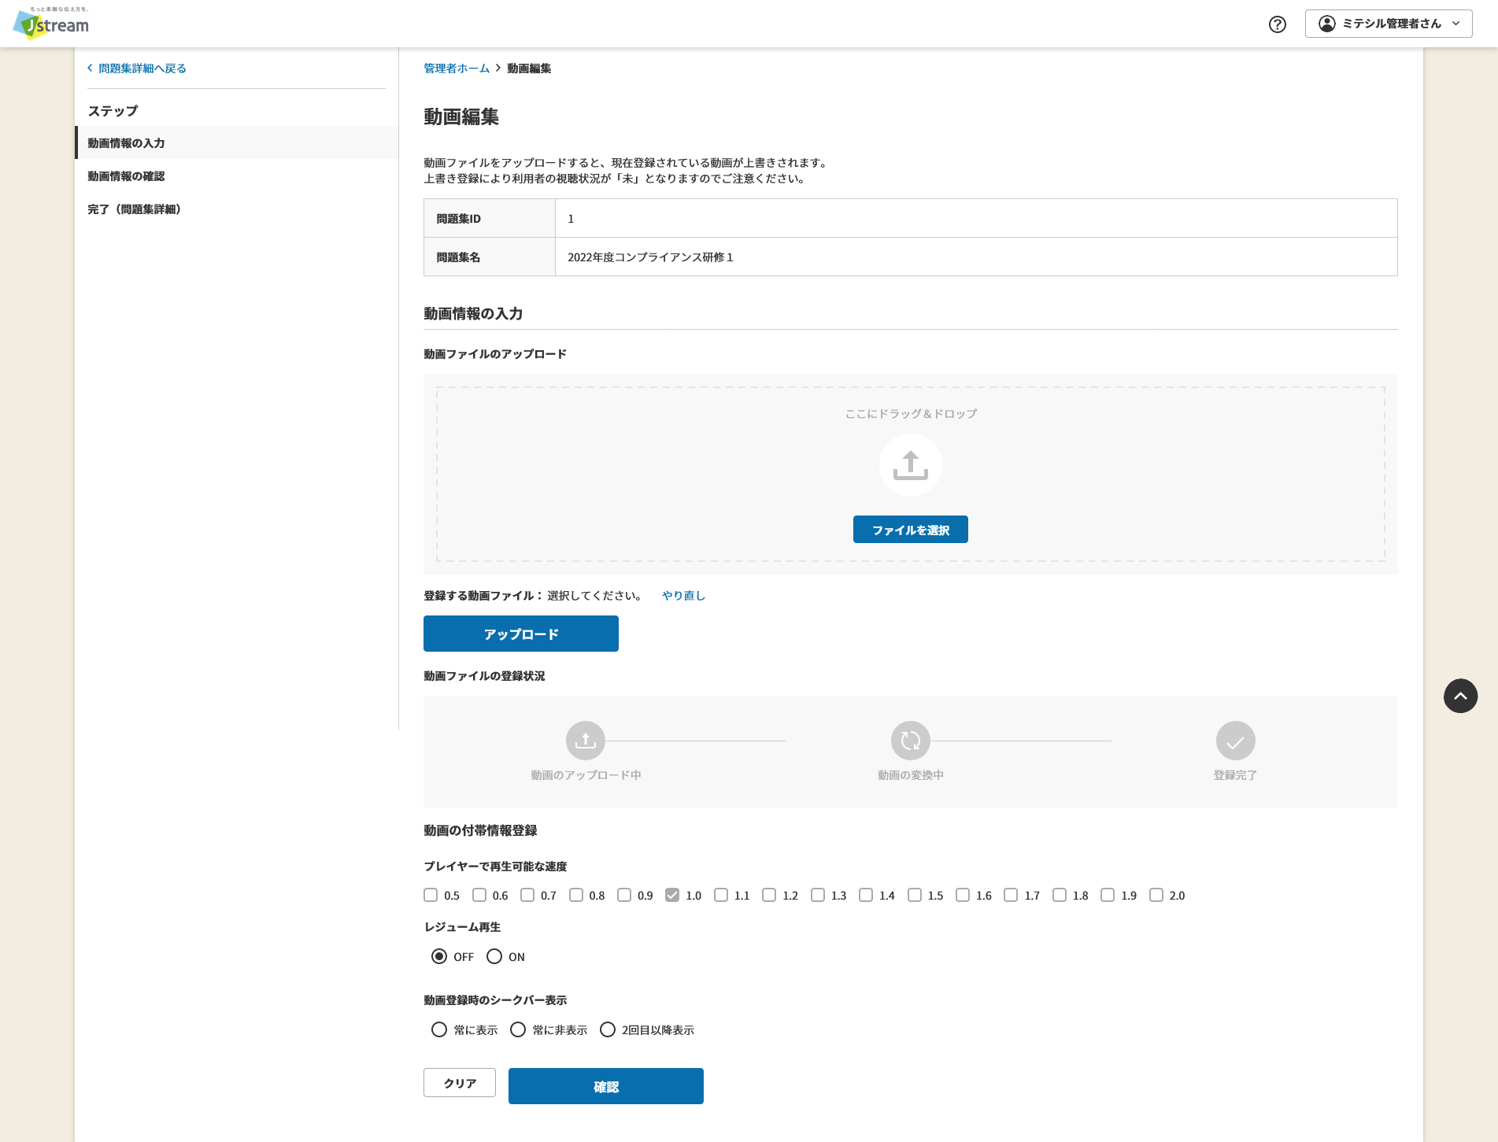Go back via 問題集詳細へ戻る link
Image resolution: width=1498 pixels, height=1142 pixels.
(x=137, y=68)
